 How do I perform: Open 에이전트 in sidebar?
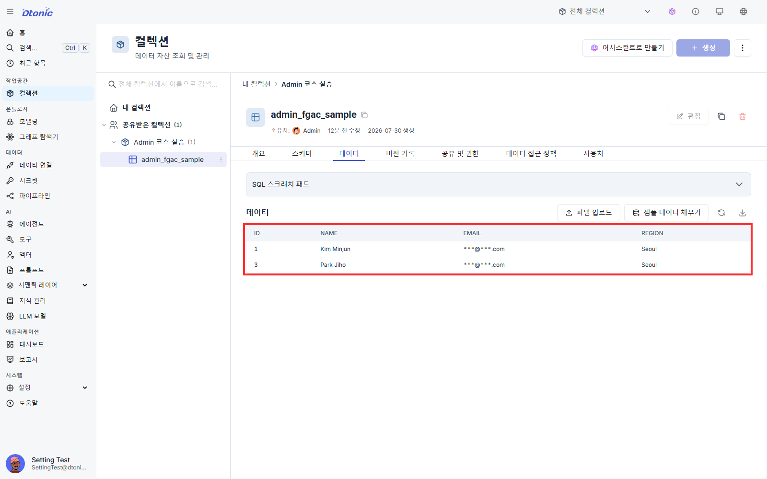click(48, 224)
